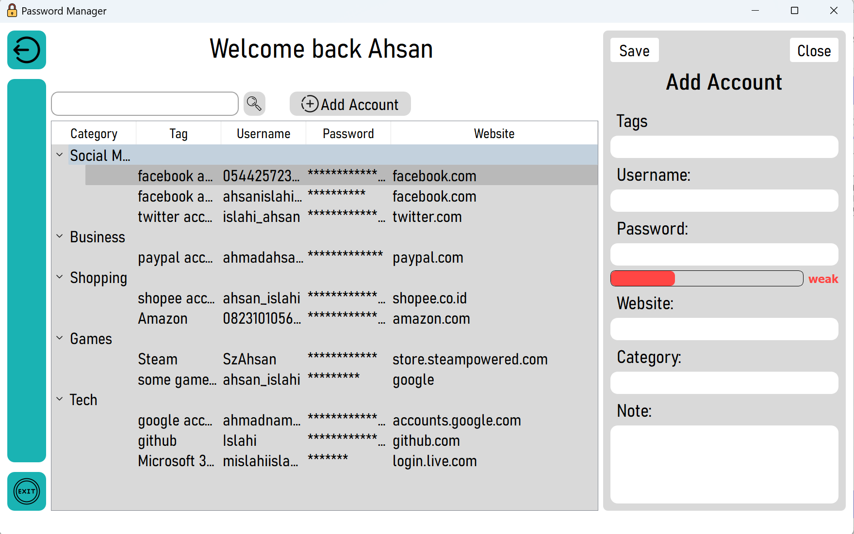Focus the search text field

coord(145,104)
